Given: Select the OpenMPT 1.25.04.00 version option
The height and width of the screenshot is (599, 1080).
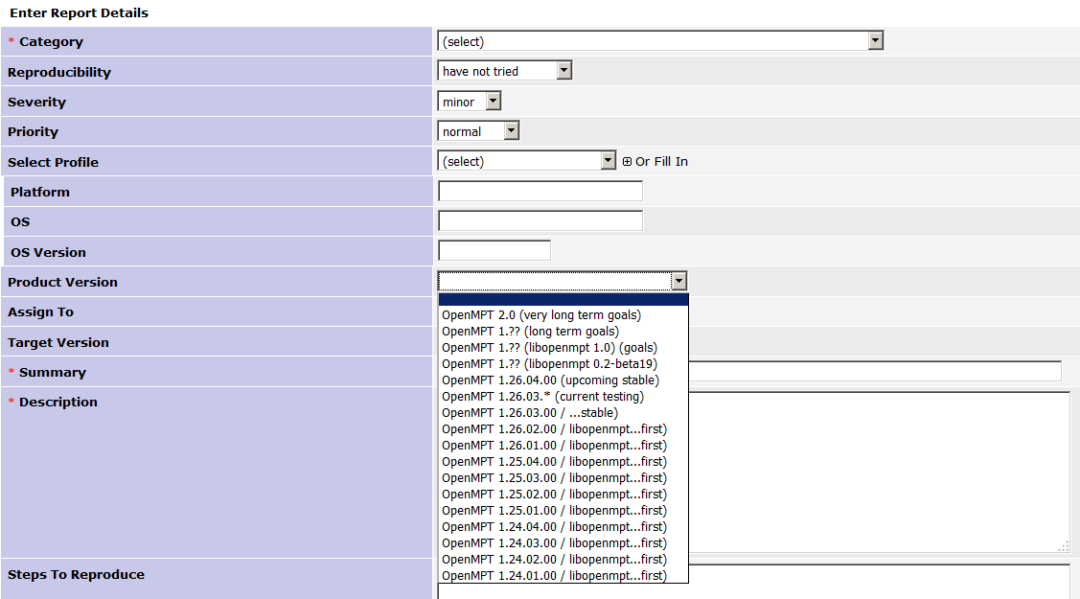Looking at the screenshot, I should point(554,462).
